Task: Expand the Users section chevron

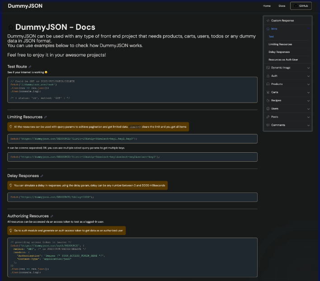Action: pos(308,109)
